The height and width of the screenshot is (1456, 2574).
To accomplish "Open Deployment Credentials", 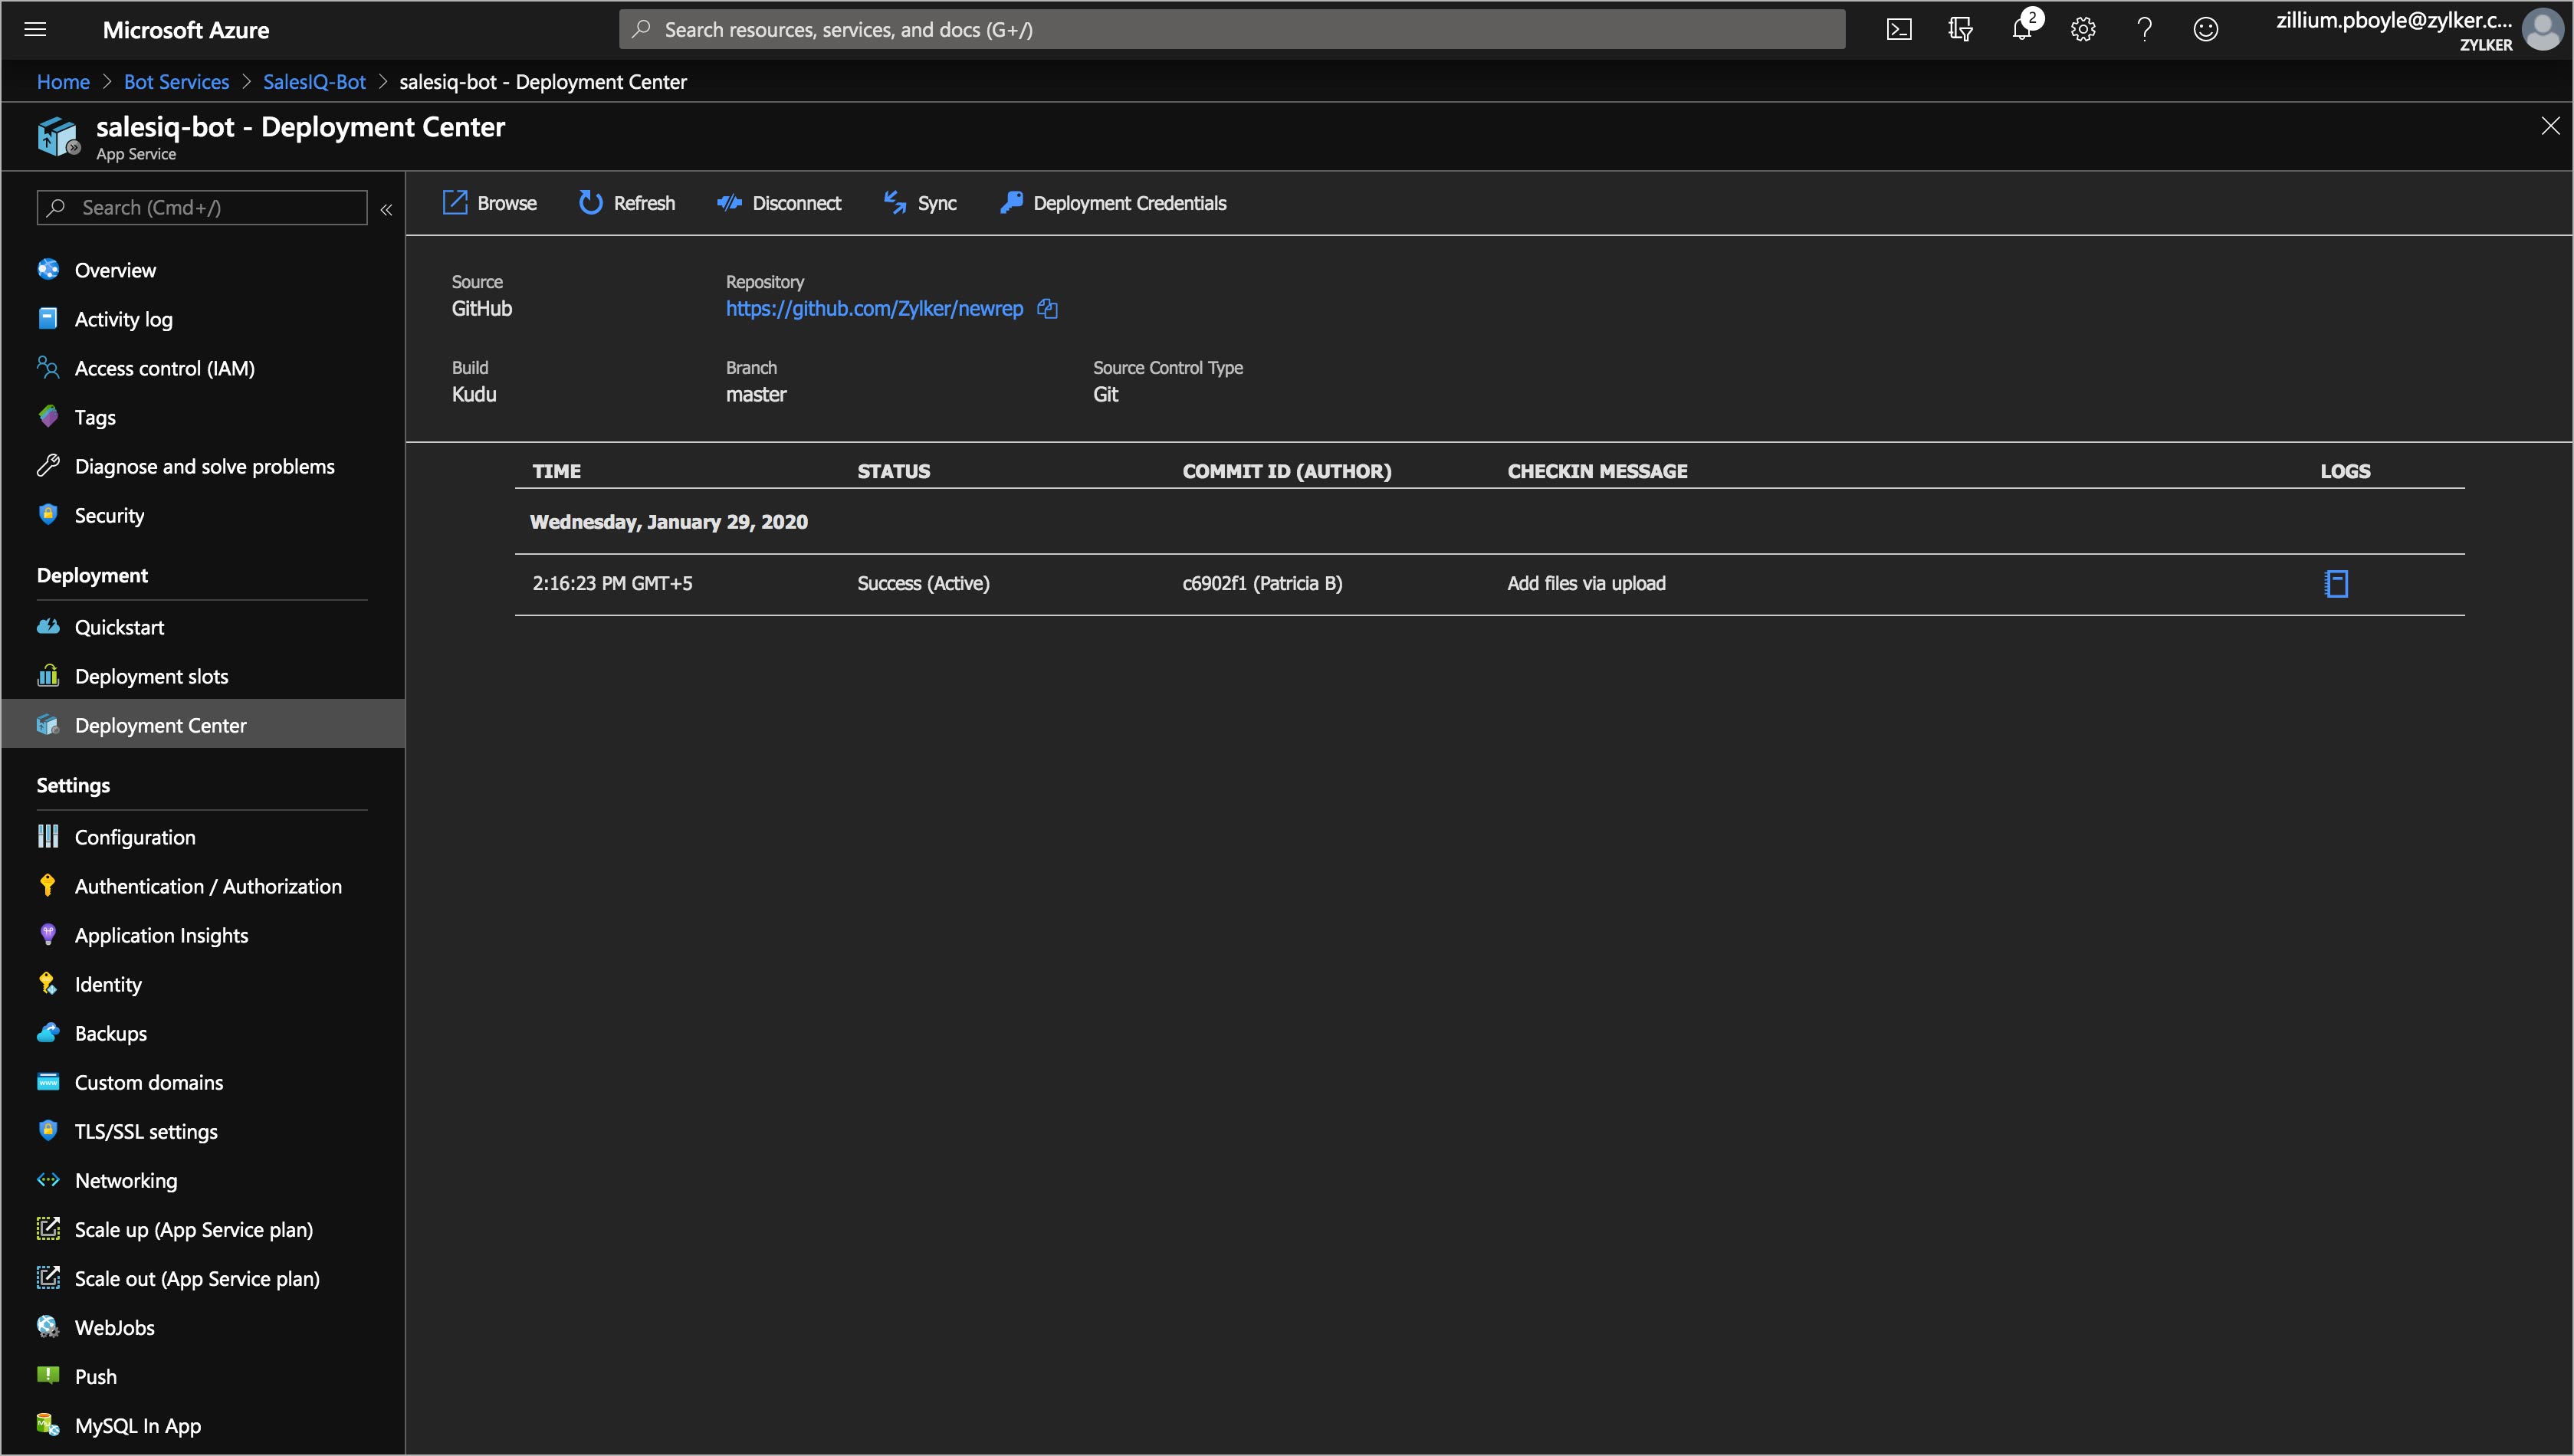I will tap(1112, 203).
